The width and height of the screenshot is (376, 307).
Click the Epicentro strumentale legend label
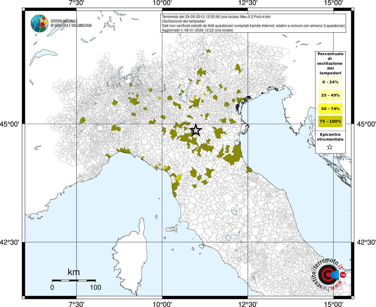tap(330, 137)
